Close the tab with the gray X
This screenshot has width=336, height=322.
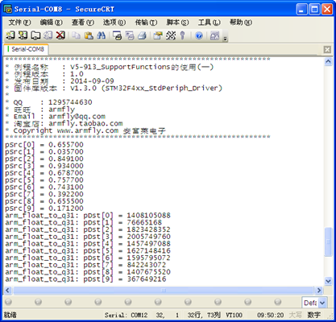[x=327, y=49]
